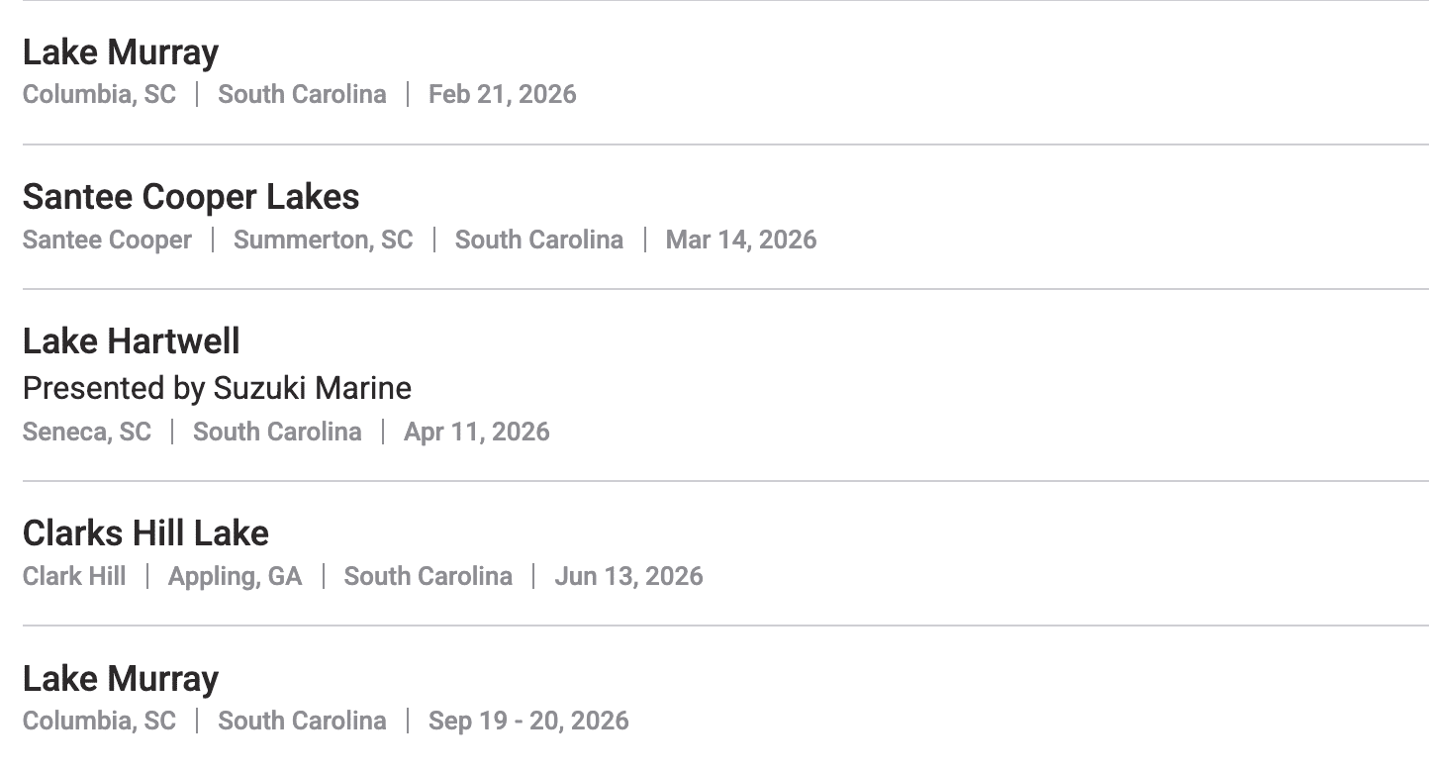1429x772 pixels.
Task: Select the Appling, GA location
Action: point(235,576)
